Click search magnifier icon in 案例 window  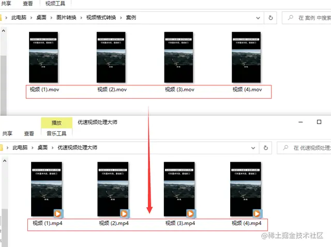(291, 18)
